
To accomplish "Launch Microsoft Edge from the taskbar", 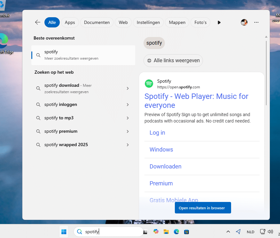I will [176, 232].
